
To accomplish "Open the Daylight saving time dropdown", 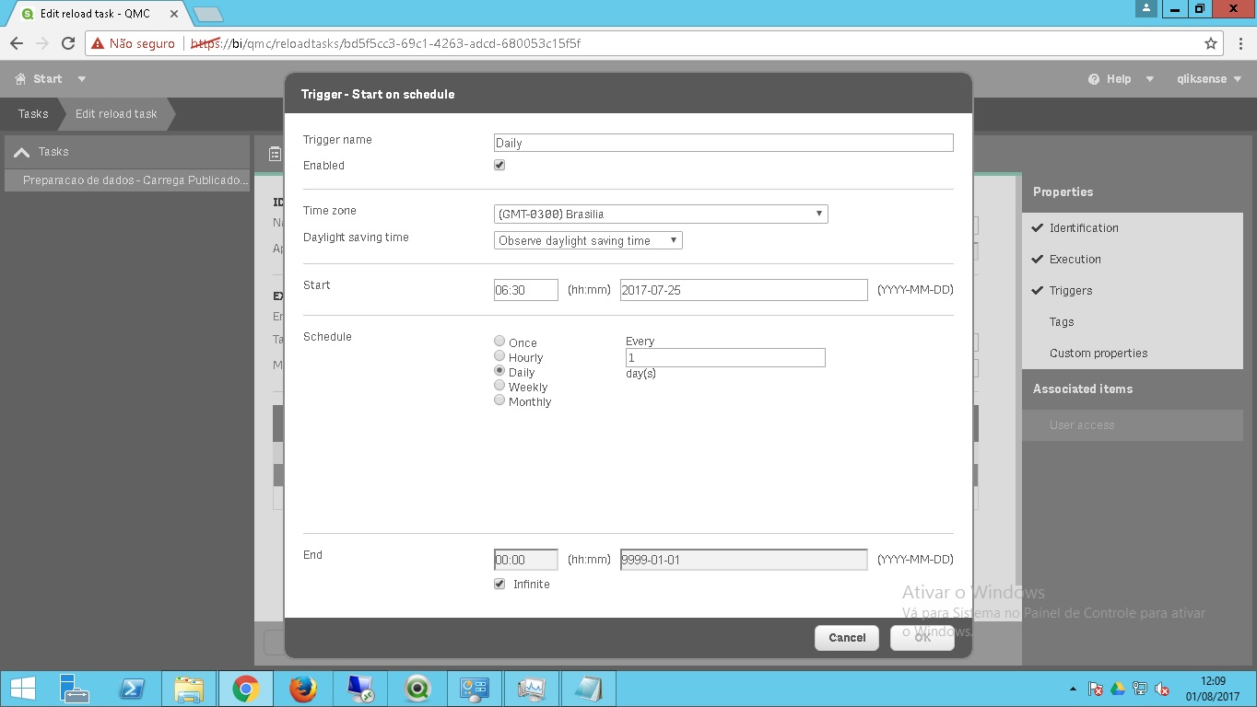I will [x=588, y=240].
